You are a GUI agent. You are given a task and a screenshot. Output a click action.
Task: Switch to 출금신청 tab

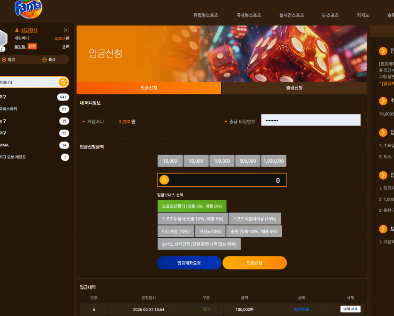294,88
